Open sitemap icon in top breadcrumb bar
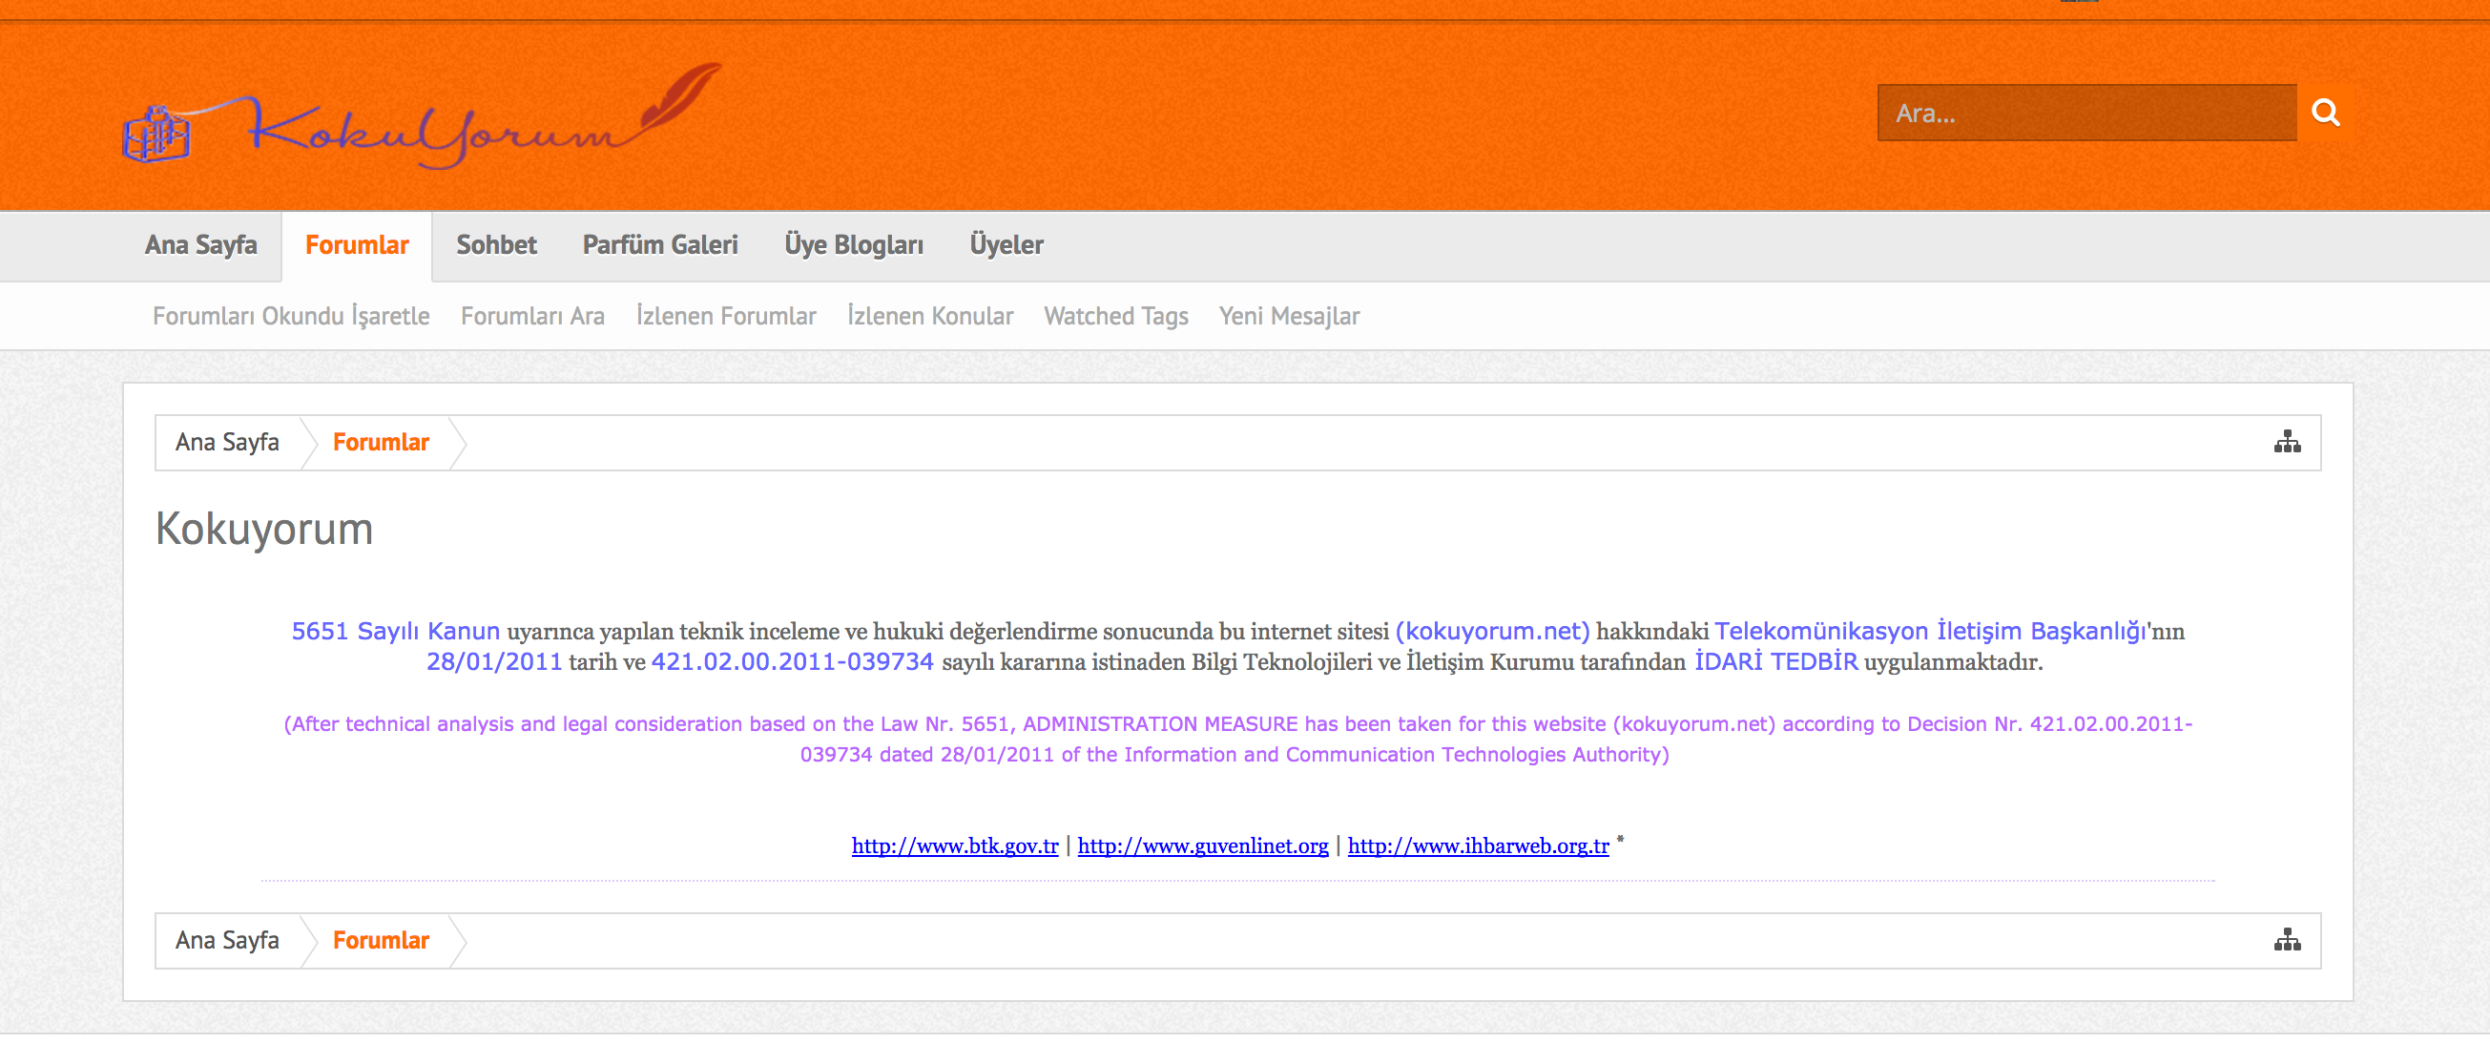The image size is (2490, 1044). (2287, 443)
